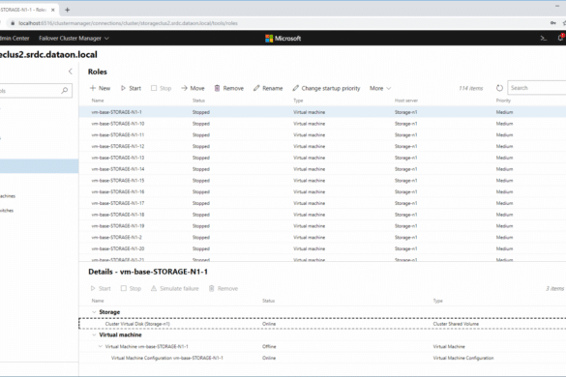Viewport: 566px width, 377px height.
Task: Click the search magnifier icon in the tools sidebar
Action: coord(65,90)
